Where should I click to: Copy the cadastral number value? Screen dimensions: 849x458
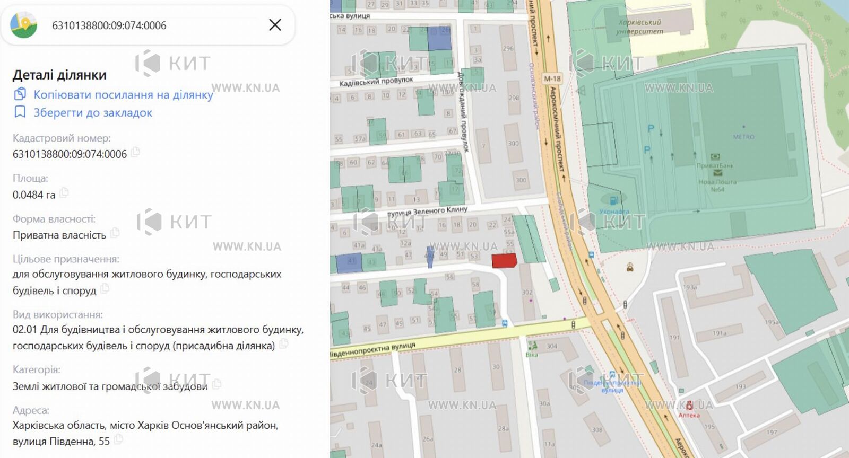coord(136,153)
